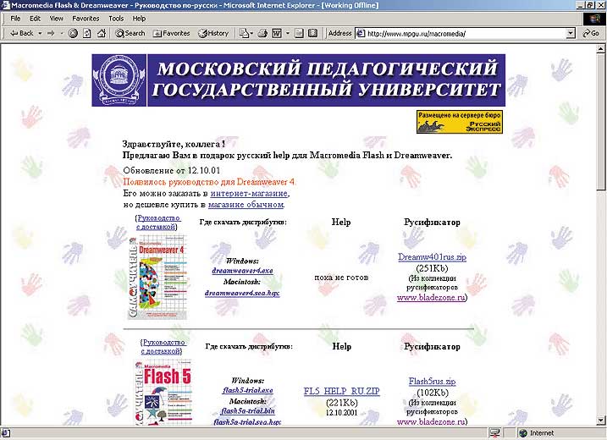Image resolution: width=607 pixels, height=440 pixels.
Task: Download Dreamw401rus.zip русификатор
Action: pos(432,257)
